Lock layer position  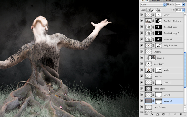(x=156, y=10)
